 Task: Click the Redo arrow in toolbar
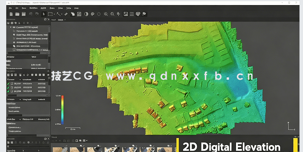(x=37, y=14)
